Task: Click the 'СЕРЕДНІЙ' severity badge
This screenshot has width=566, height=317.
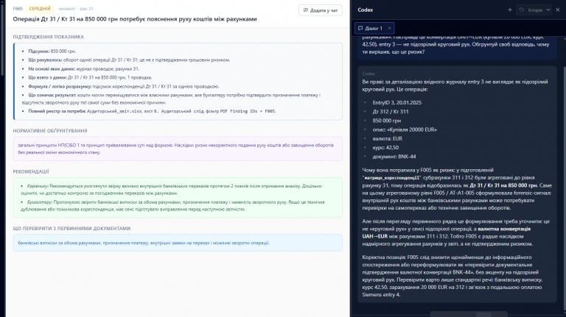Action: click(x=40, y=9)
